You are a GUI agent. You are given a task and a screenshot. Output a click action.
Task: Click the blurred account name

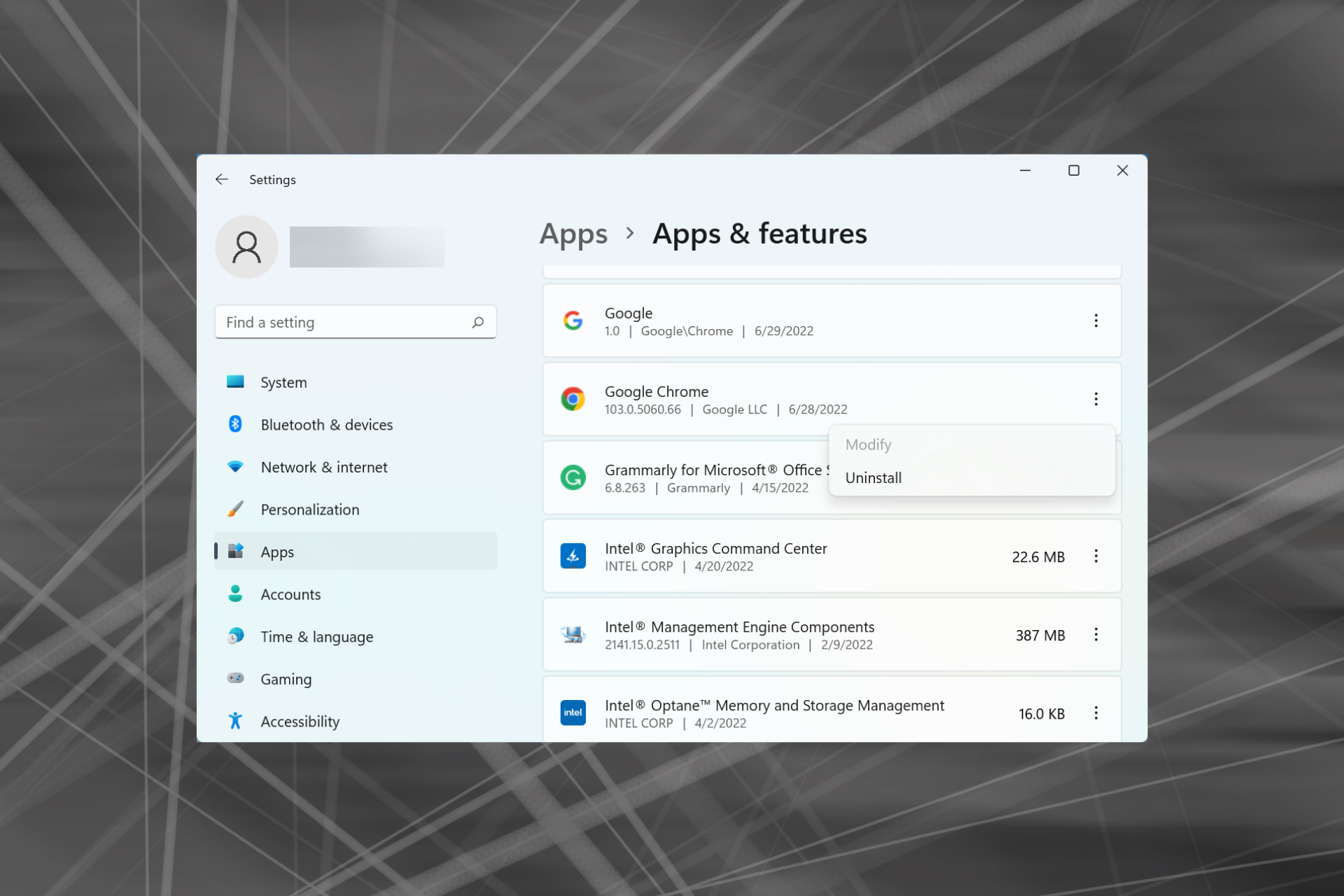click(367, 246)
